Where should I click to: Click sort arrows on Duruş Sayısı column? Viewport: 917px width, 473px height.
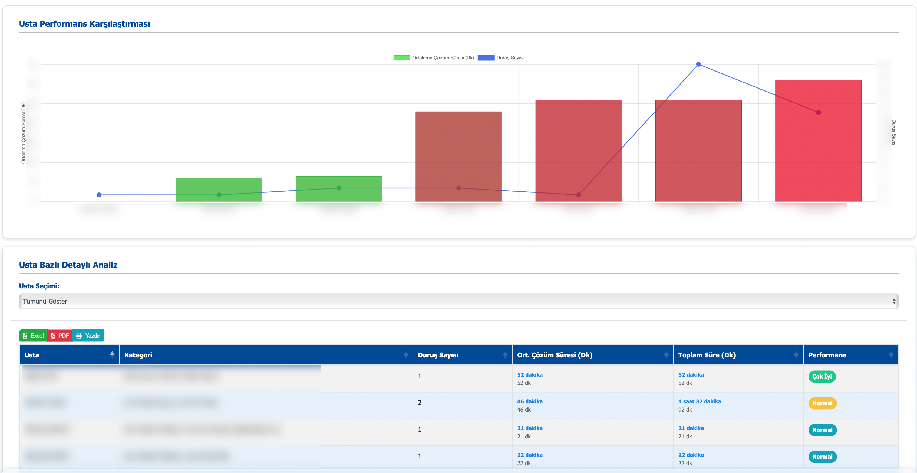coord(505,355)
